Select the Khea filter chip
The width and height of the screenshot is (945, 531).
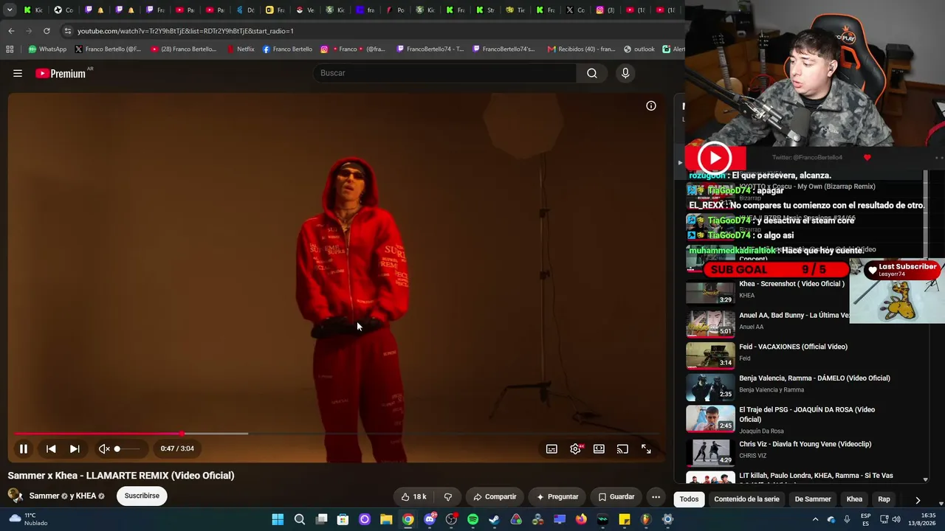(854, 499)
